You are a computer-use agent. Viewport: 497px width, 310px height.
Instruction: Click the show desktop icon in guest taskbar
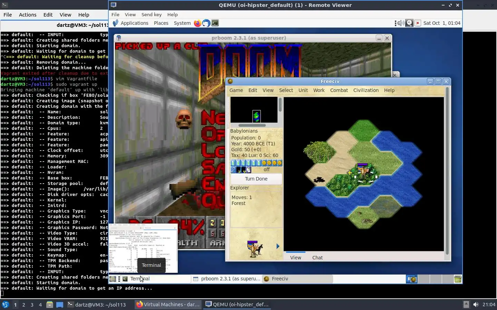click(113, 279)
